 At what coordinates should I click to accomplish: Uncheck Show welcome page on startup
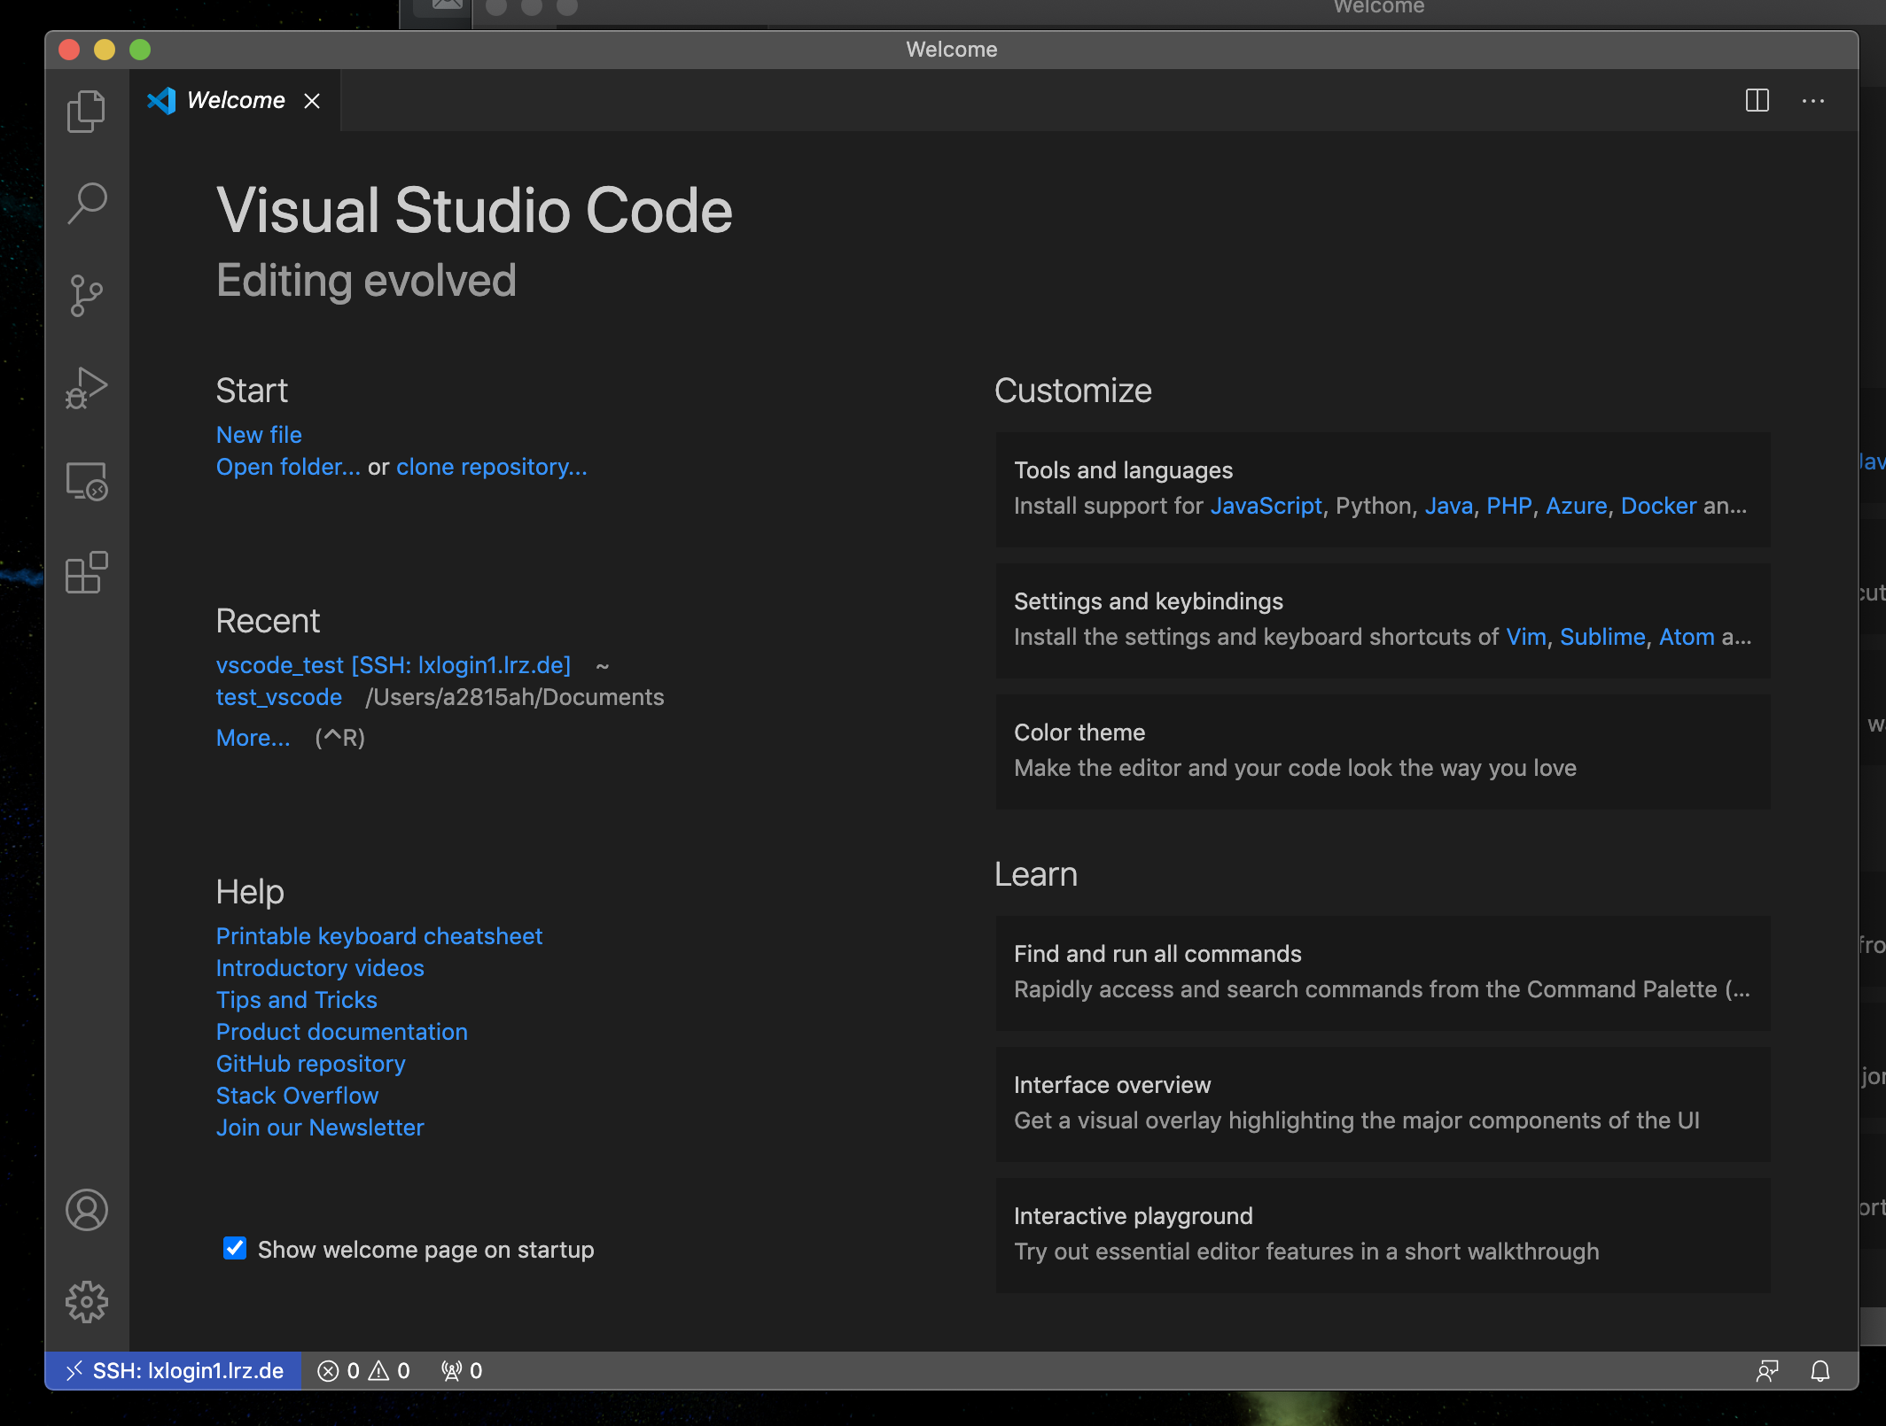coord(235,1249)
